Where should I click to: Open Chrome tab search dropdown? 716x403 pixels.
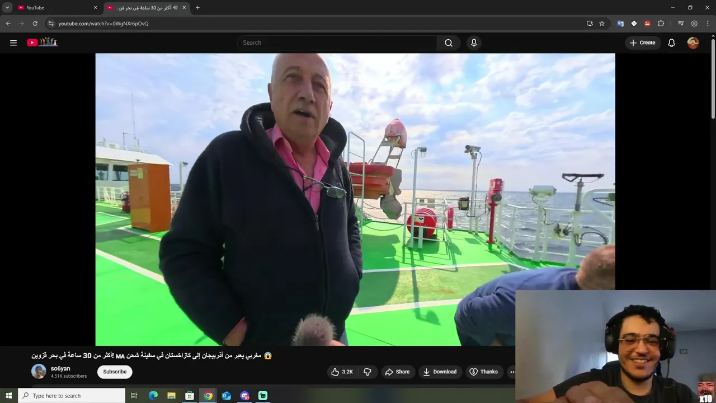(7, 7)
